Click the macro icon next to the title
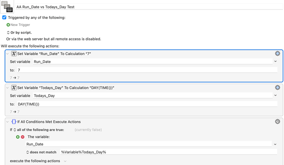The height and width of the screenshot is (165, 284). tap(7, 7)
